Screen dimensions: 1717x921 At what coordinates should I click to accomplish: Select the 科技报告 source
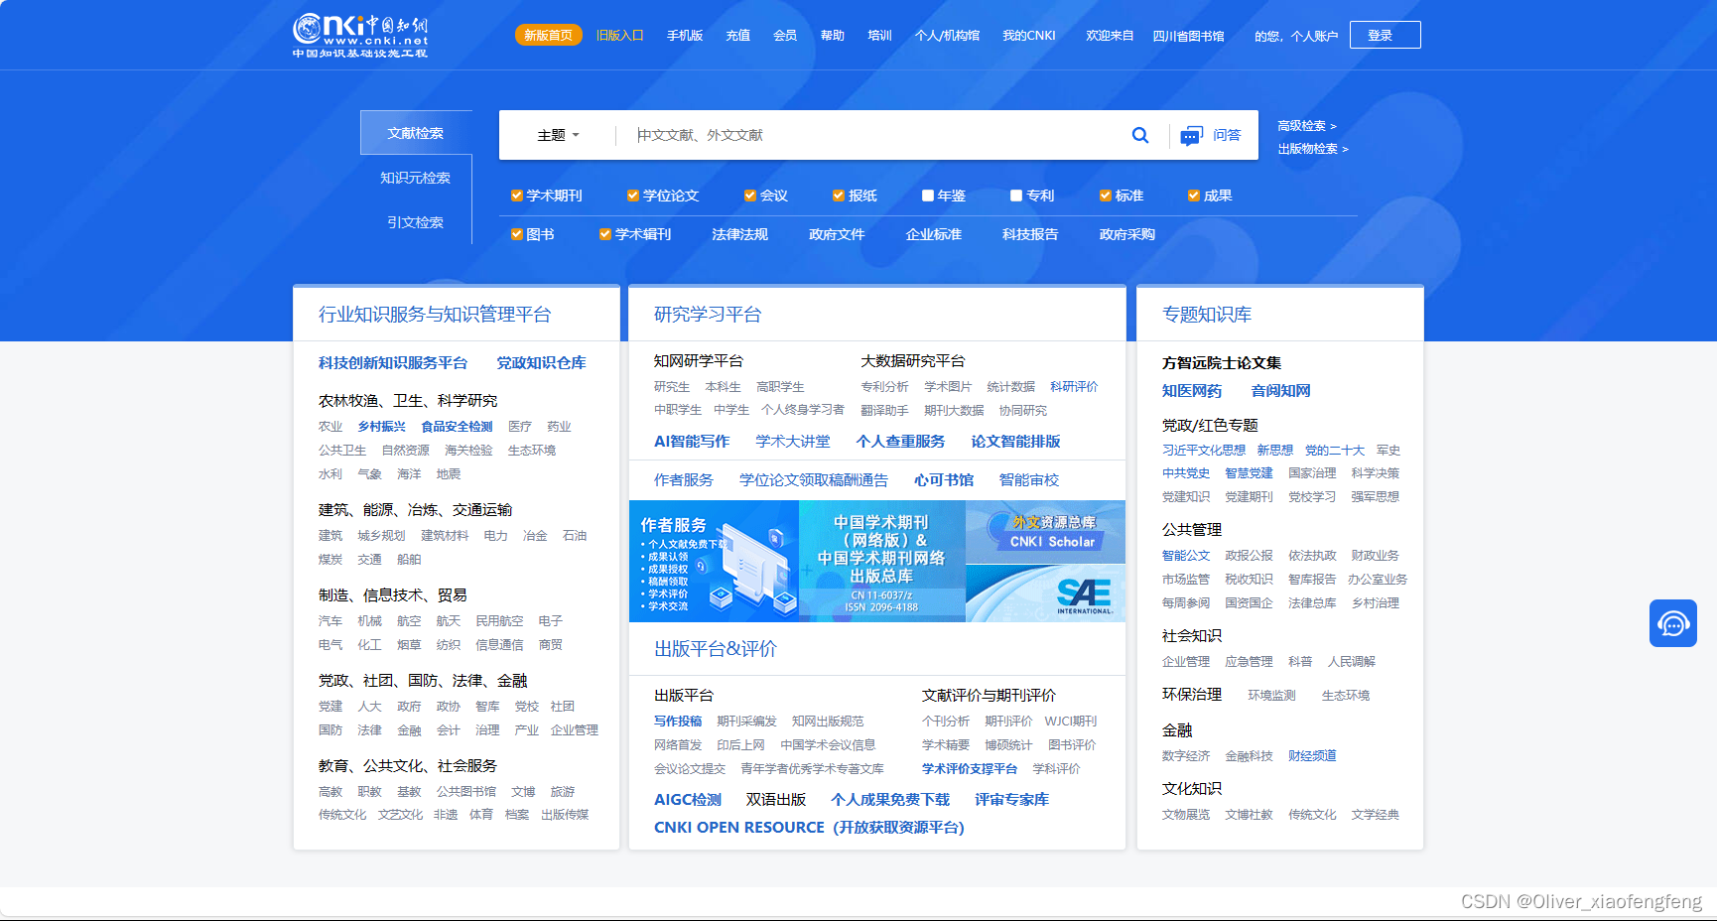(x=1030, y=234)
